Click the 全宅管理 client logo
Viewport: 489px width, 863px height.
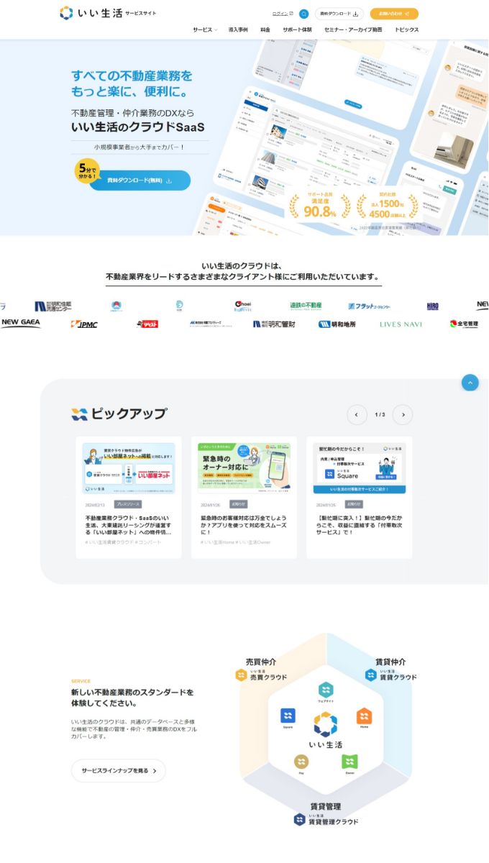(464, 324)
